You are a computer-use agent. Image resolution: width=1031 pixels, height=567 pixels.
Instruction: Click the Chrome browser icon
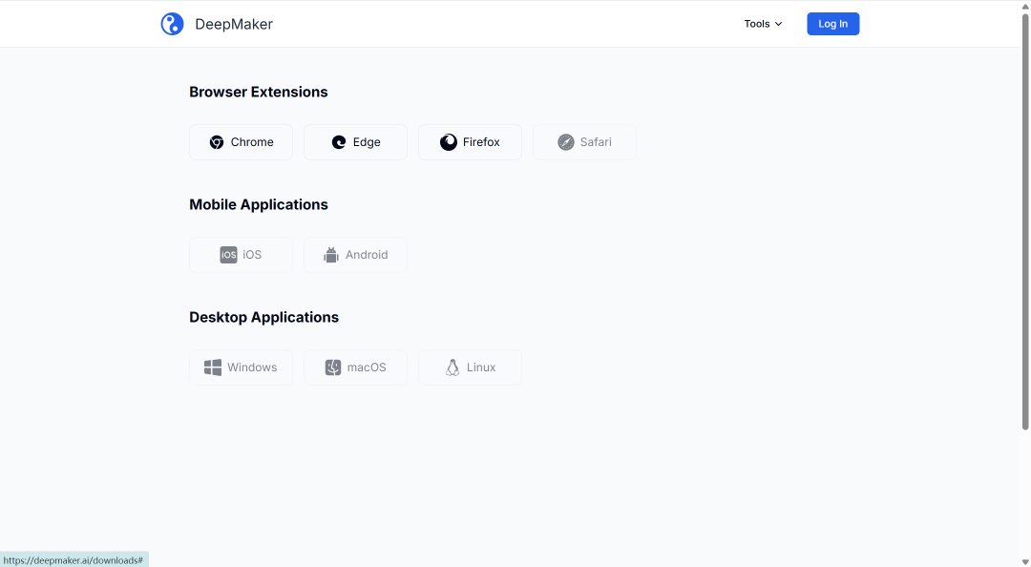(217, 142)
